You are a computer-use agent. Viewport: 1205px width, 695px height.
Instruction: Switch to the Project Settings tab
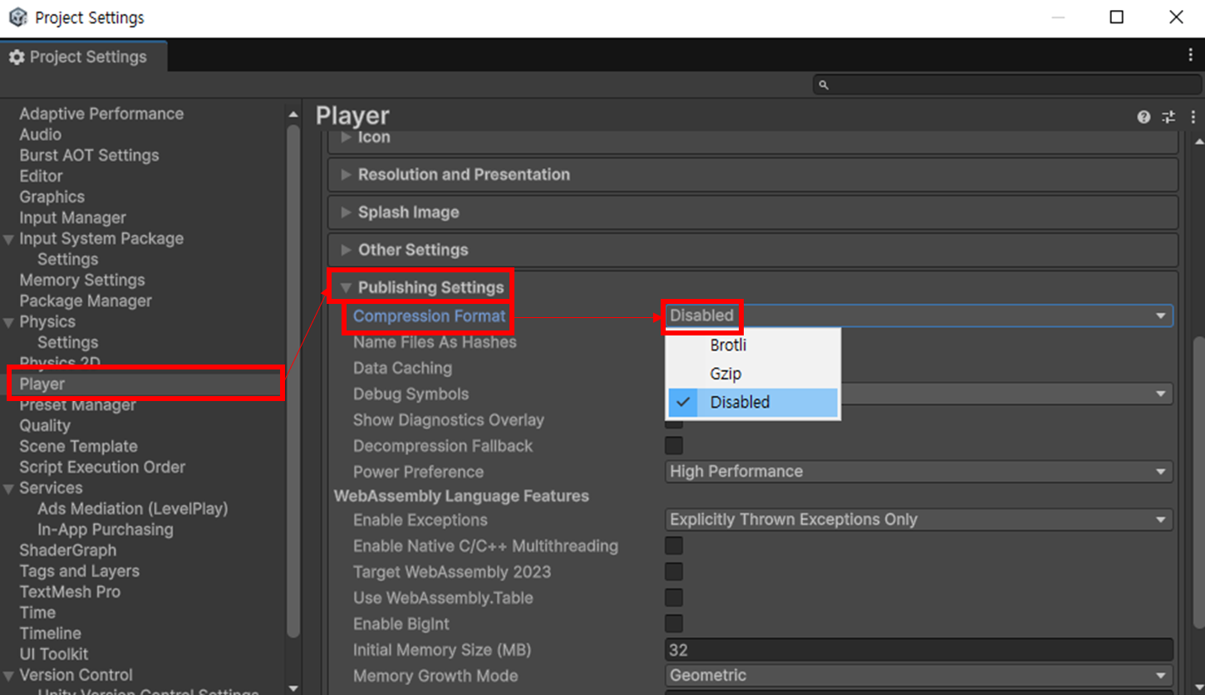(83, 56)
